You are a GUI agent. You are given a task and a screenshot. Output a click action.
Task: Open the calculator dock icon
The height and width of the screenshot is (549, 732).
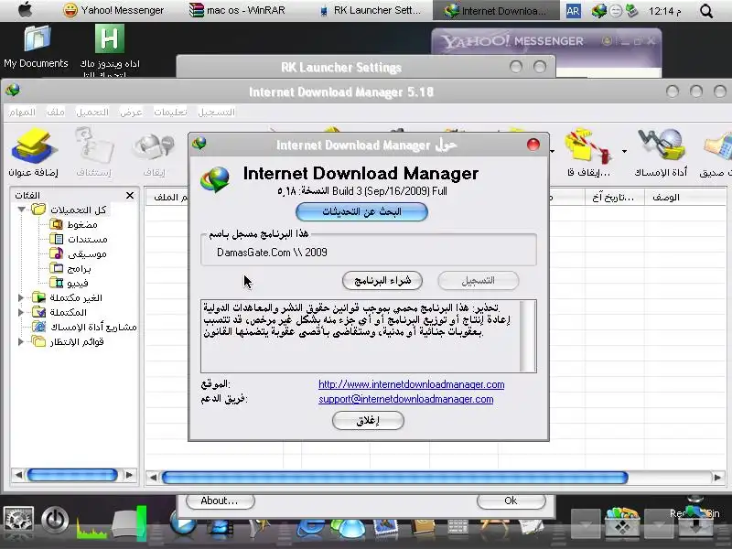point(457,528)
